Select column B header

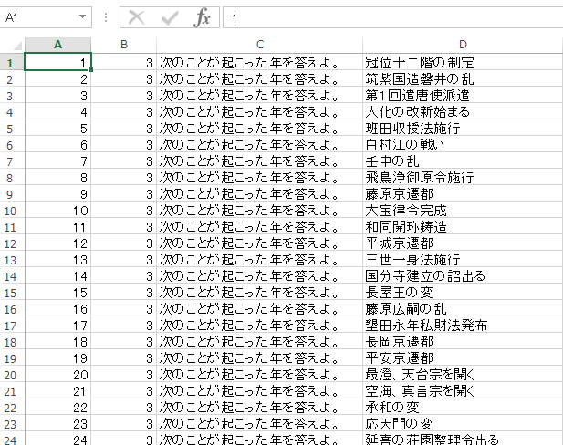[124, 45]
